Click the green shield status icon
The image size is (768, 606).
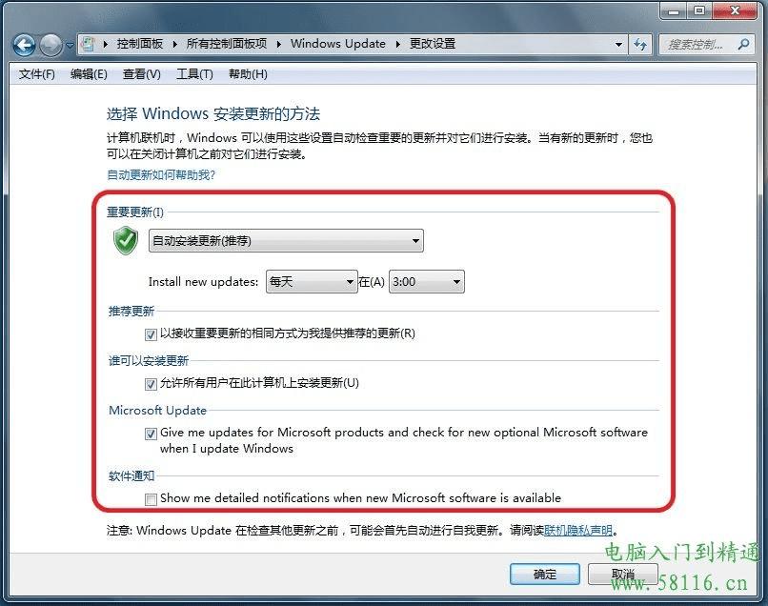(126, 240)
